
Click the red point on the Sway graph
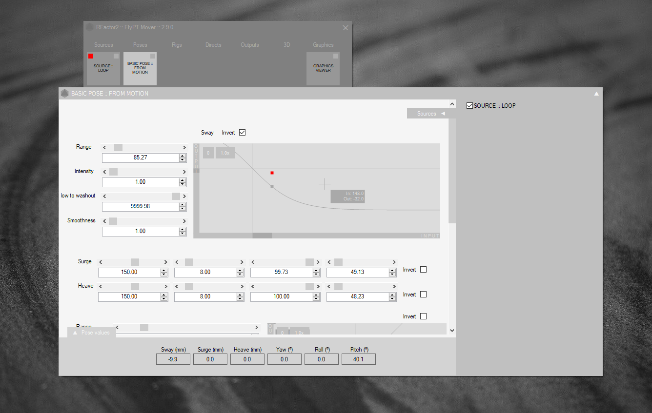tap(272, 173)
